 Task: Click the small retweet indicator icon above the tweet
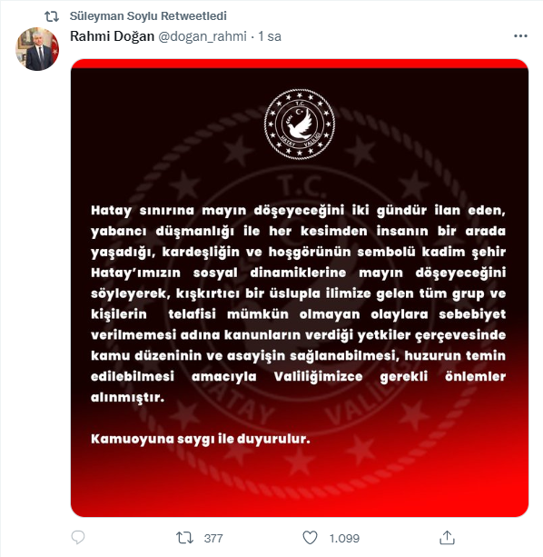52,16
